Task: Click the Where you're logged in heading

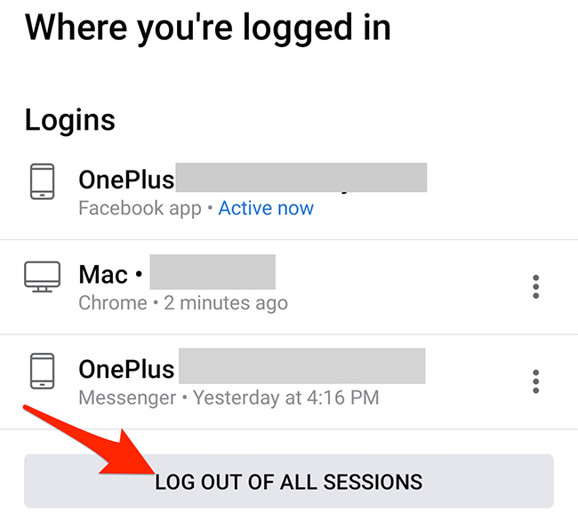Action: [x=207, y=28]
